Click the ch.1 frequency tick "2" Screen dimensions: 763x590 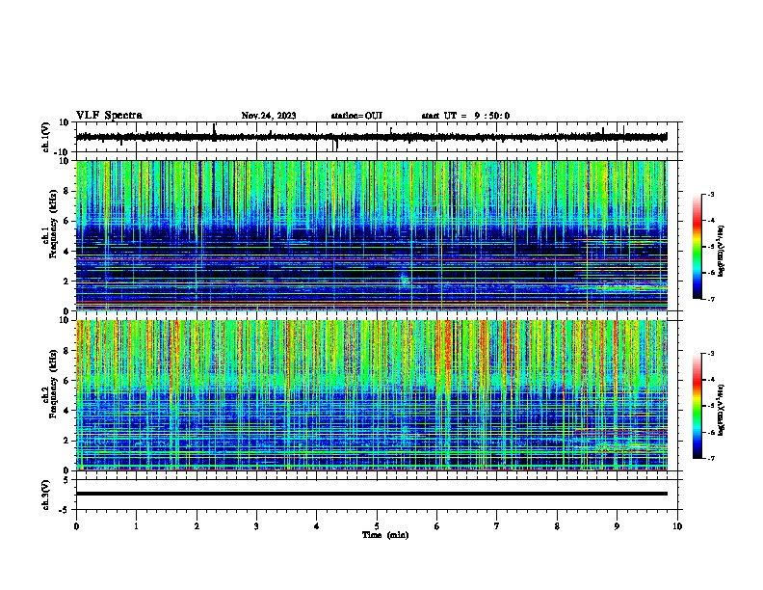(66, 282)
